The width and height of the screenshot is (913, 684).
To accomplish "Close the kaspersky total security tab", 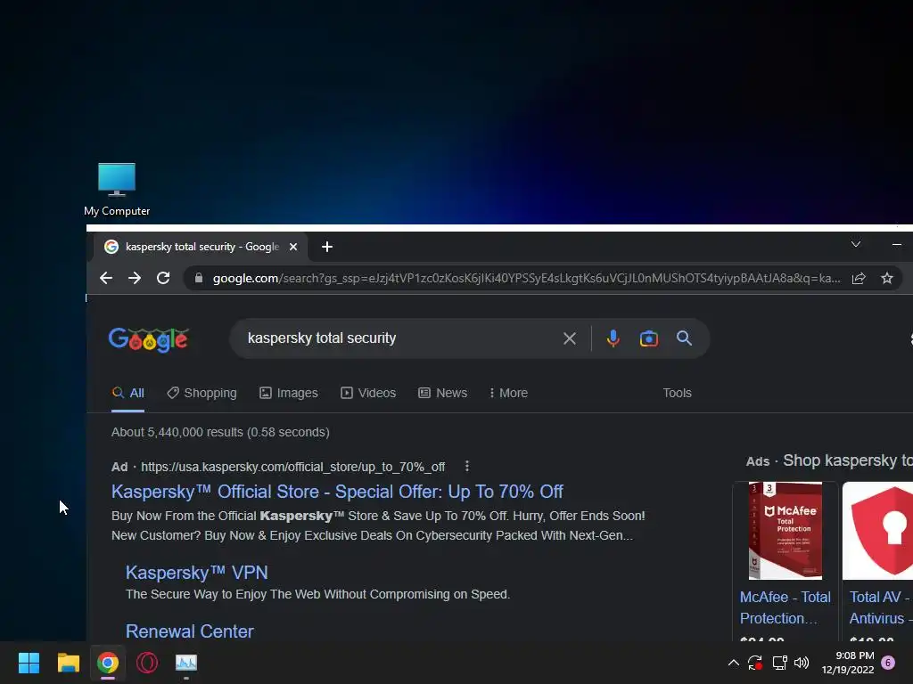I will [293, 247].
